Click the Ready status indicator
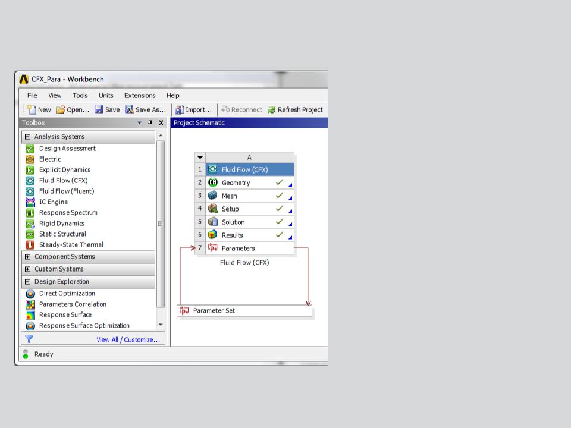 coord(26,354)
